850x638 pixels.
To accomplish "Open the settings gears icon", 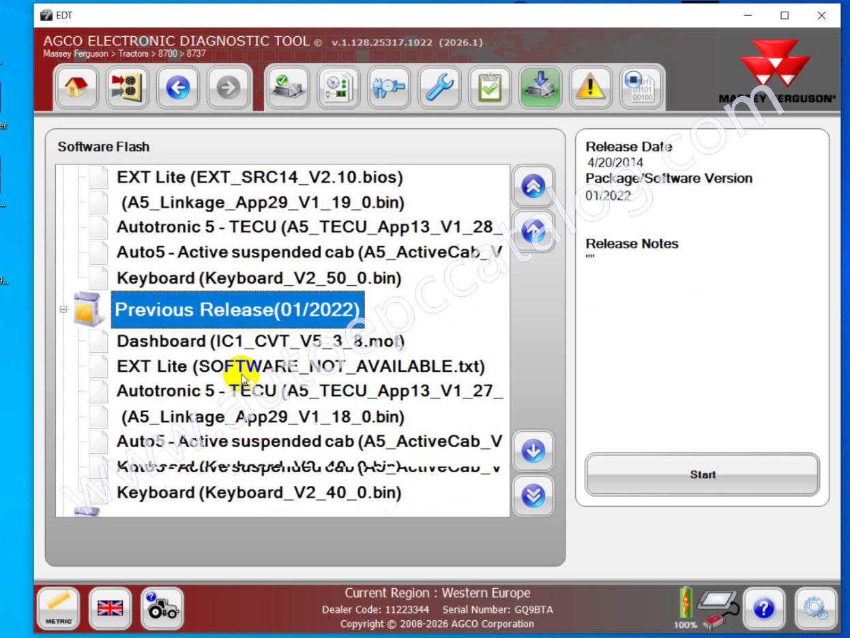I will click(815, 608).
